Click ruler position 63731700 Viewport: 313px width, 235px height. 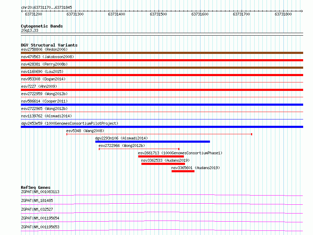241,14
